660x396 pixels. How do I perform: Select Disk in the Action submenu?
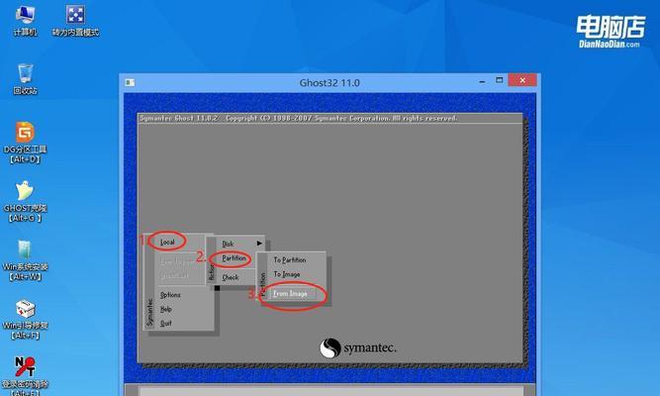tap(228, 244)
